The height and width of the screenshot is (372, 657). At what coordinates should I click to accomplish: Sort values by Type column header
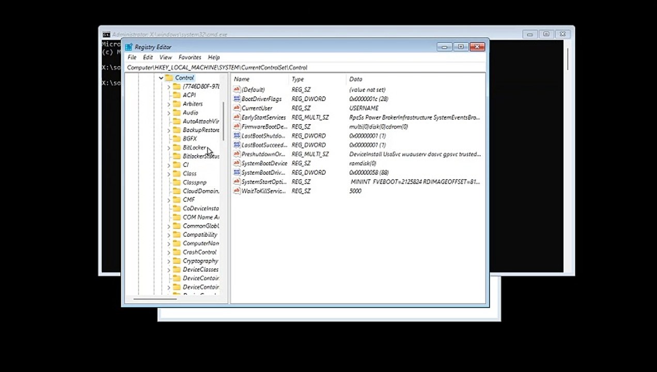(x=318, y=79)
